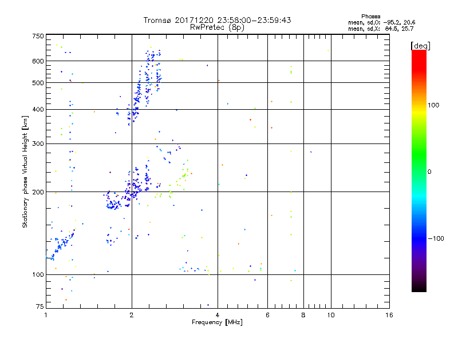Click the x-axis label '8'
The height and width of the screenshot is (343, 458).
(x=303, y=315)
